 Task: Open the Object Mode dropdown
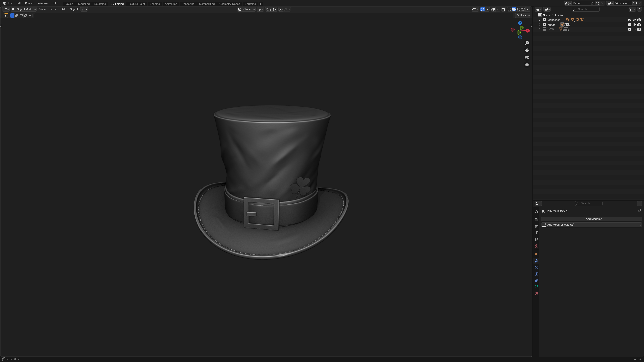[x=24, y=9]
